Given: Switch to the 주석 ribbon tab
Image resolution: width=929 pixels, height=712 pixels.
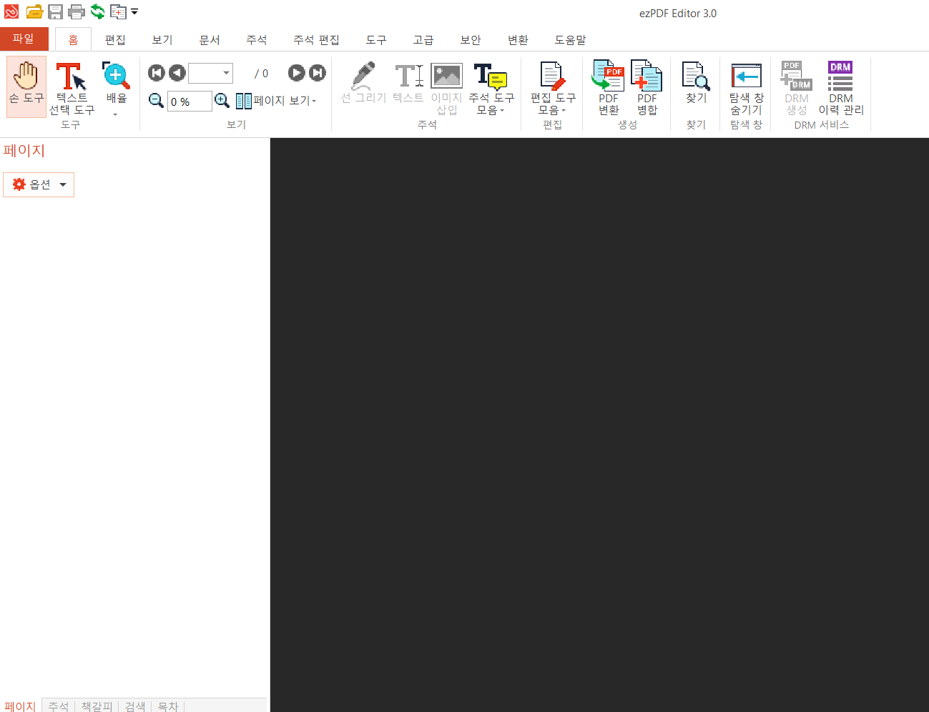Looking at the screenshot, I should [x=257, y=40].
